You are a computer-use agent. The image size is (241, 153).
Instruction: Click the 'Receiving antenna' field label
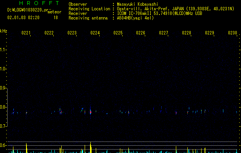point(88,18)
